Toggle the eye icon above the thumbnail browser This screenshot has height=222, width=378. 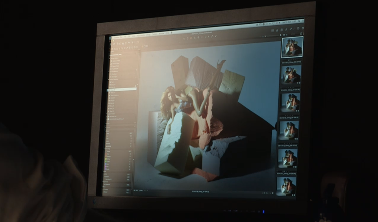284,35
